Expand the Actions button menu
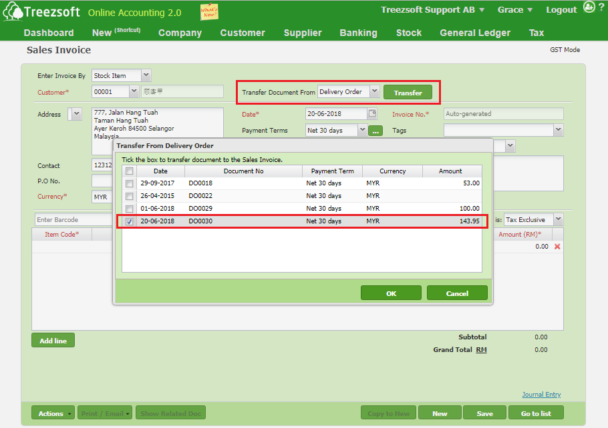608x428 pixels. tap(53, 413)
